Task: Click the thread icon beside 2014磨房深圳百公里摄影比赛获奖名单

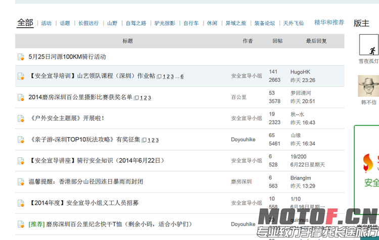Action: click(21, 97)
